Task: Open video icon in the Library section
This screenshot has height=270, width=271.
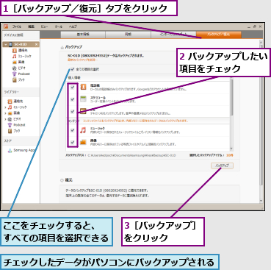Action: tap(10, 119)
